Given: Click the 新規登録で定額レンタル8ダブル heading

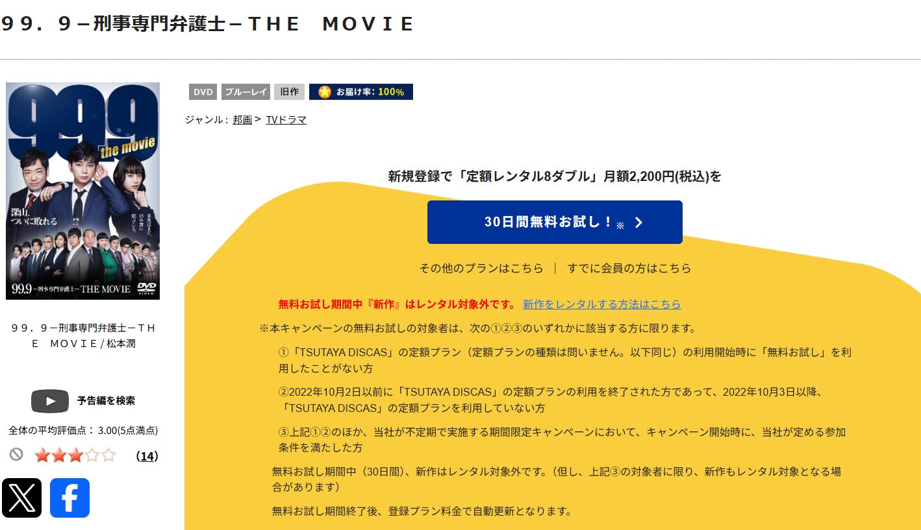Looking at the screenshot, I should pyautogui.click(x=555, y=176).
